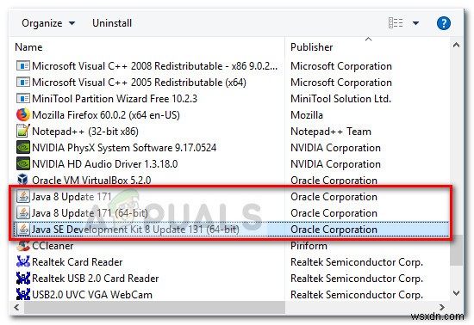Click the USB2.0 UVC VGA WebCam icon
474x325 pixels.
coord(23,294)
